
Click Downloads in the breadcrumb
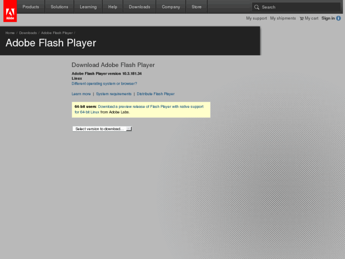[28, 33]
